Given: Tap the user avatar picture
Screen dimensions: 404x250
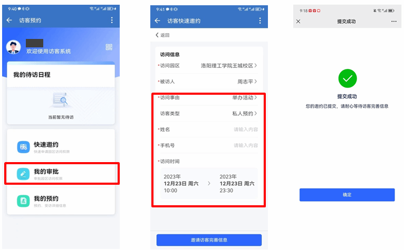Looking at the screenshot, I should pos(13,47).
